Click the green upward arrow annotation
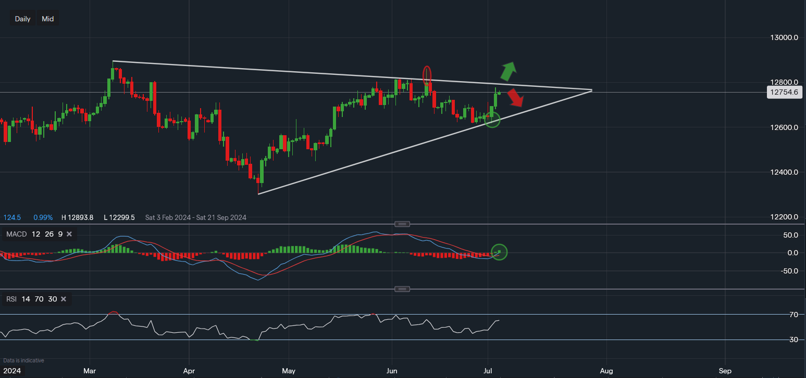The width and height of the screenshot is (806, 378). 508,70
